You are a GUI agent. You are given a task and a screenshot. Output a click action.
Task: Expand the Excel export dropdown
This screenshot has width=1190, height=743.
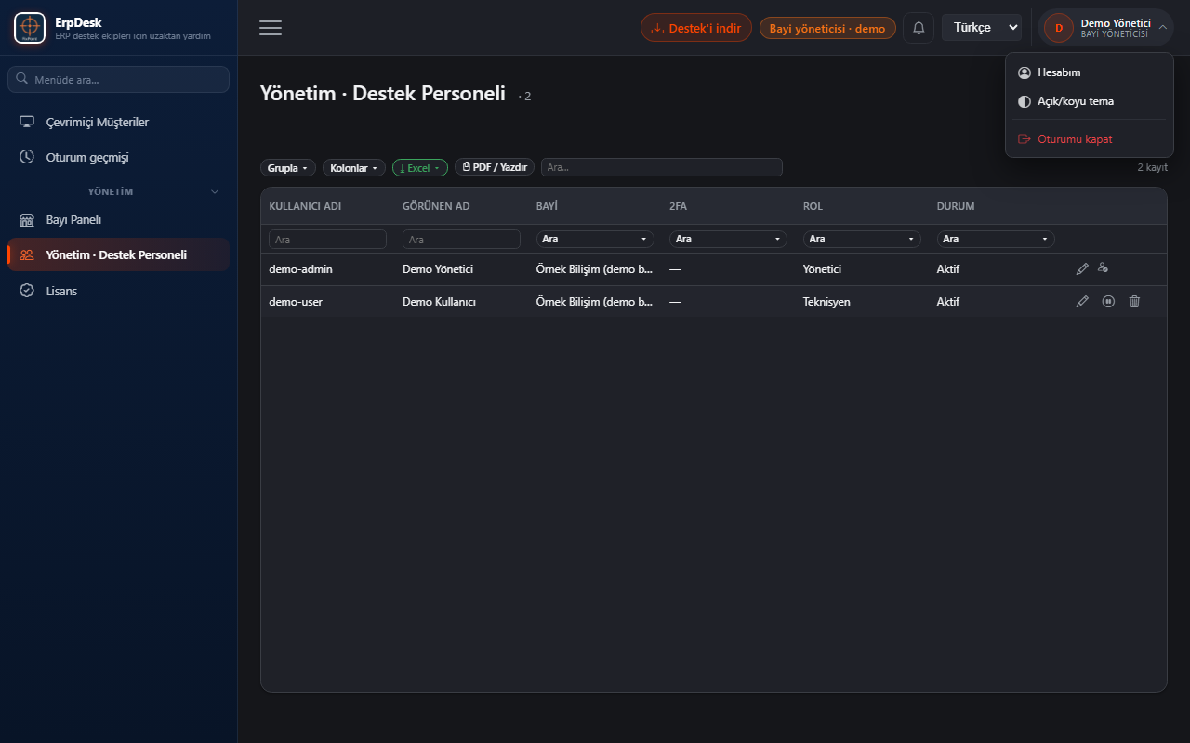(x=420, y=168)
